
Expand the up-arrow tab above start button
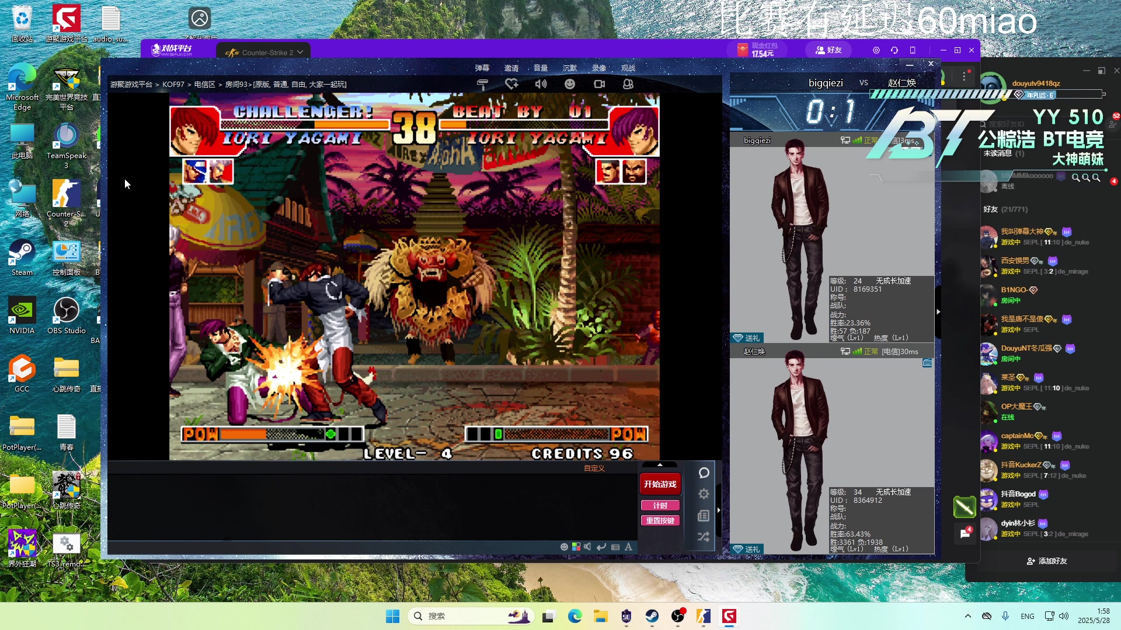[x=660, y=465]
